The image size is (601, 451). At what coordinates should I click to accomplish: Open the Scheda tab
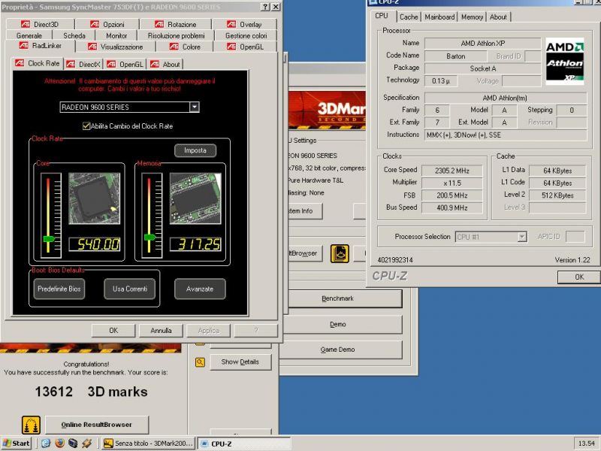pos(74,35)
